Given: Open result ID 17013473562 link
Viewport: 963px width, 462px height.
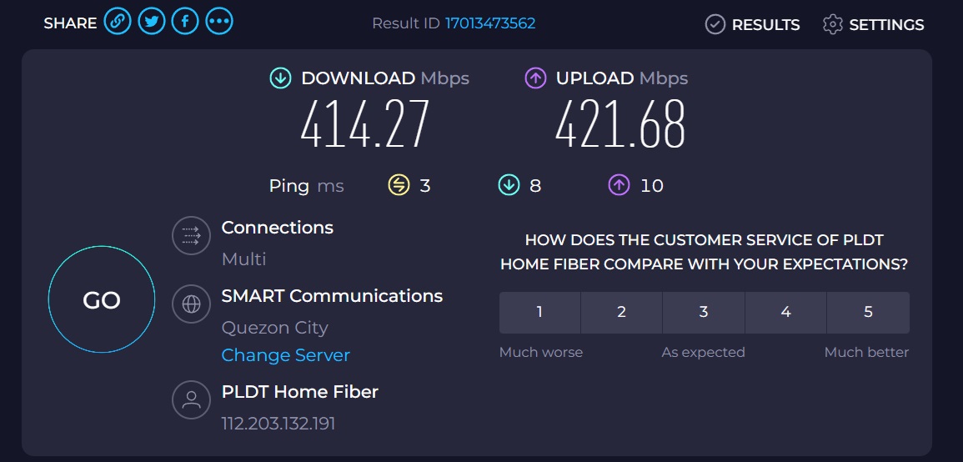Looking at the screenshot, I should pos(490,23).
